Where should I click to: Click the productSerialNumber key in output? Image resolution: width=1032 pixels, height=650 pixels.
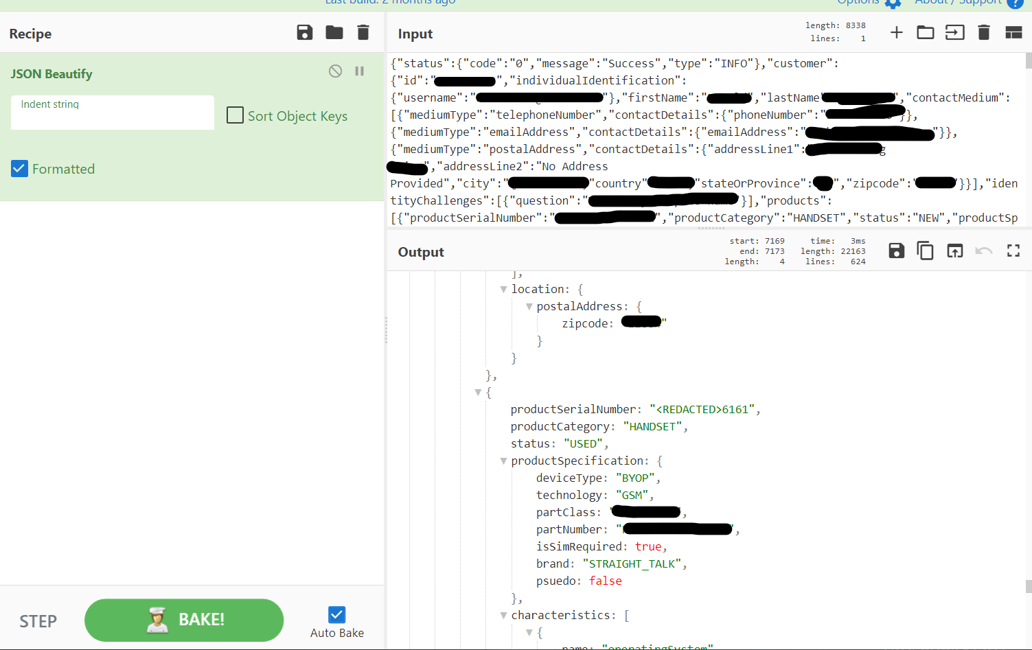tap(575, 410)
